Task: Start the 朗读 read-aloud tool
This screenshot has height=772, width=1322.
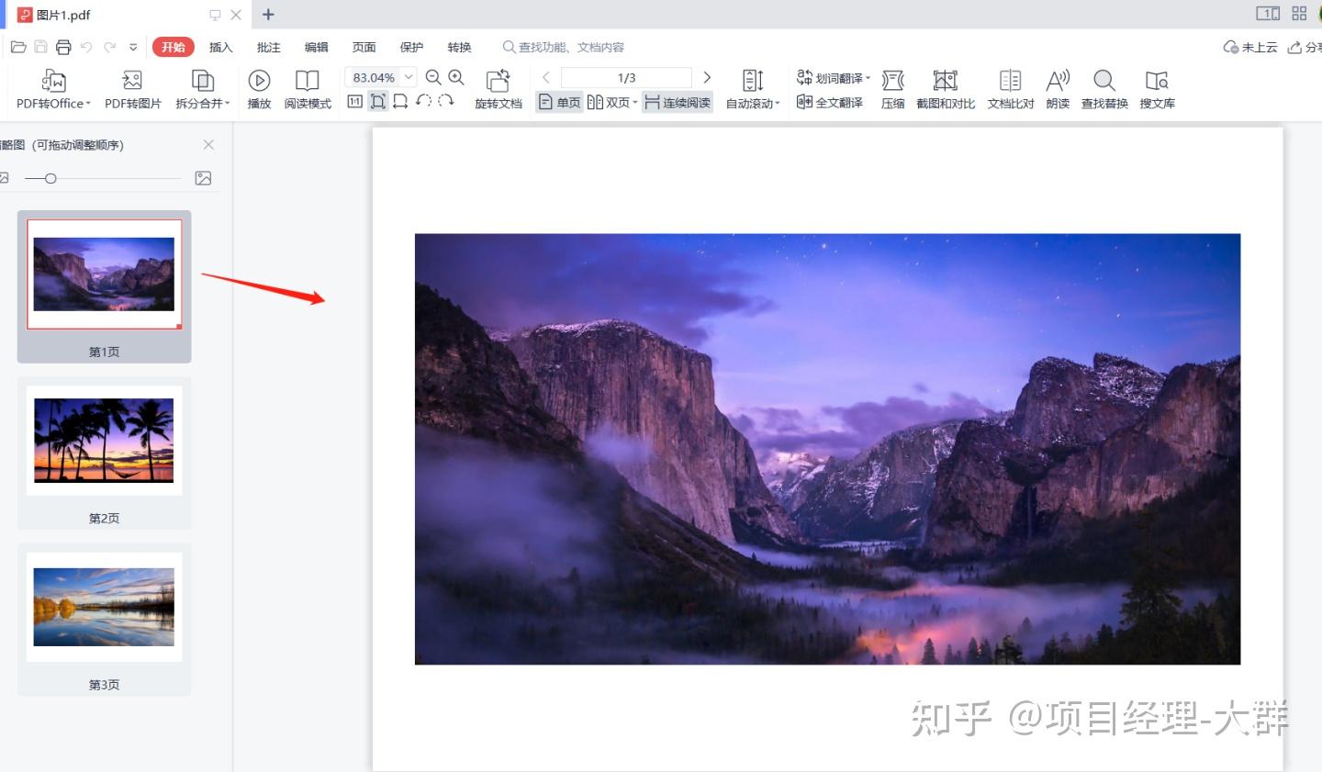Action: pyautogui.click(x=1058, y=90)
